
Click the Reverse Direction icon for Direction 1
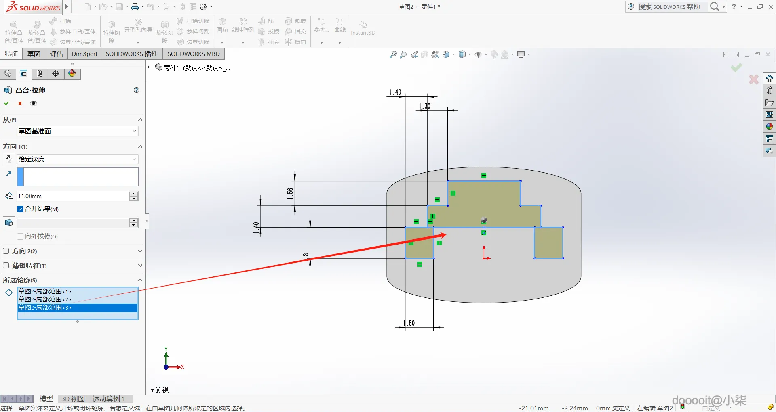coord(8,159)
